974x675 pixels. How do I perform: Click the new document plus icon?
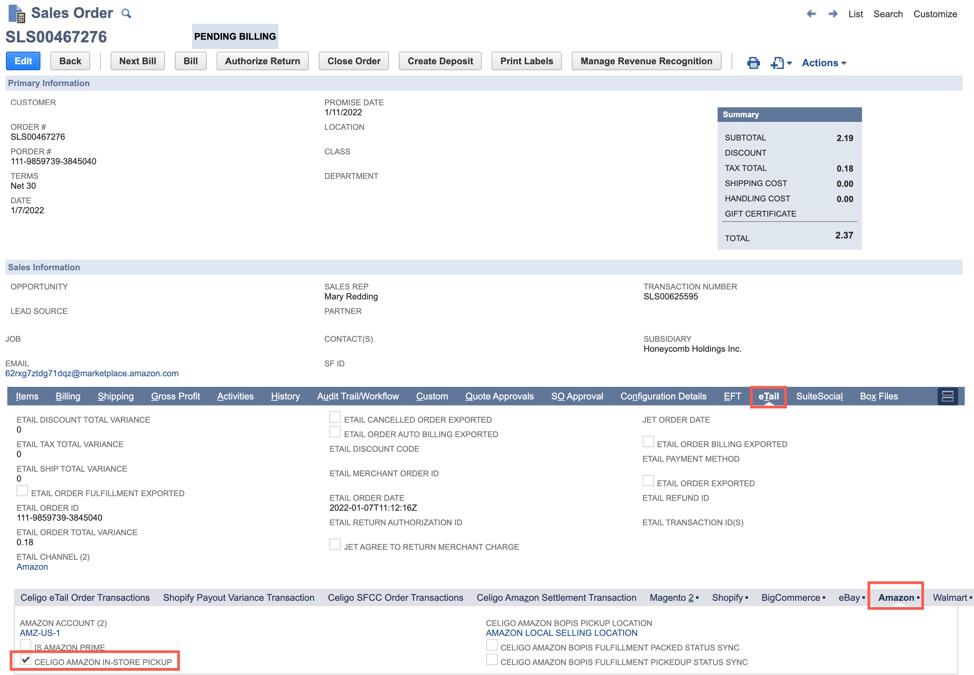coord(777,63)
